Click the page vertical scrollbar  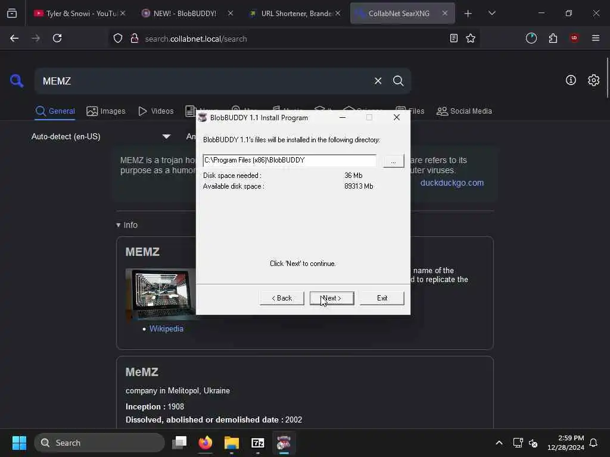[607, 78]
